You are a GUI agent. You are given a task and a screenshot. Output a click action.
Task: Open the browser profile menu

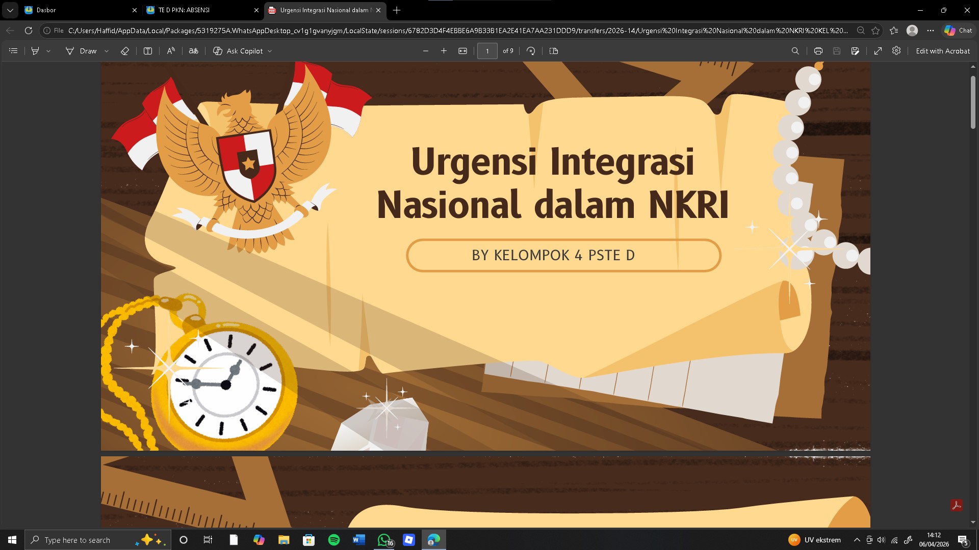(912, 31)
